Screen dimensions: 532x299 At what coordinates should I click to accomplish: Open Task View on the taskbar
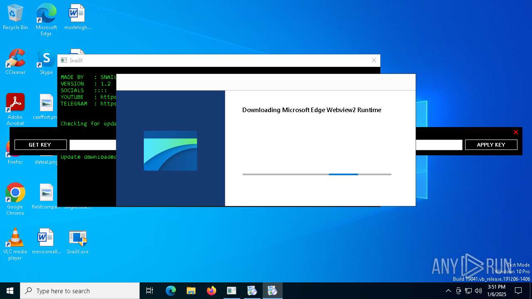pyautogui.click(x=150, y=291)
